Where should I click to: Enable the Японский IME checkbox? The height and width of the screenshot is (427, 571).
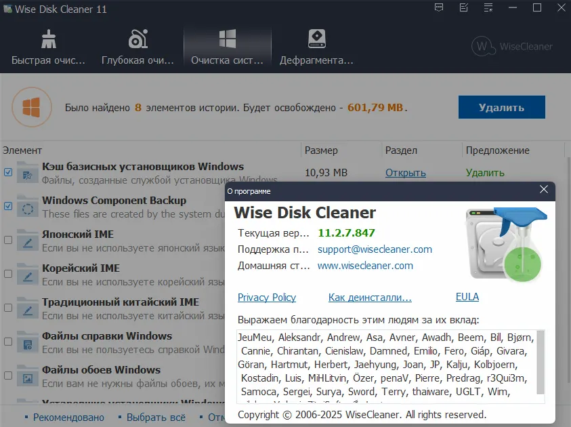click(8, 240)
